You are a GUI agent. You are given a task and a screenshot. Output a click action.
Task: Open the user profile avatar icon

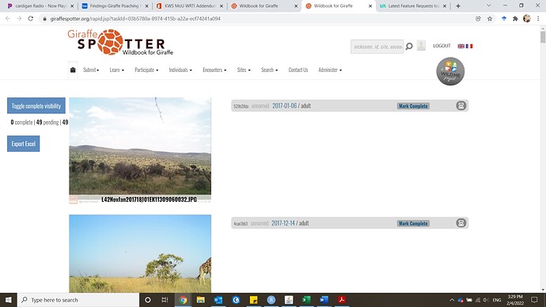(x=421, y=46)
